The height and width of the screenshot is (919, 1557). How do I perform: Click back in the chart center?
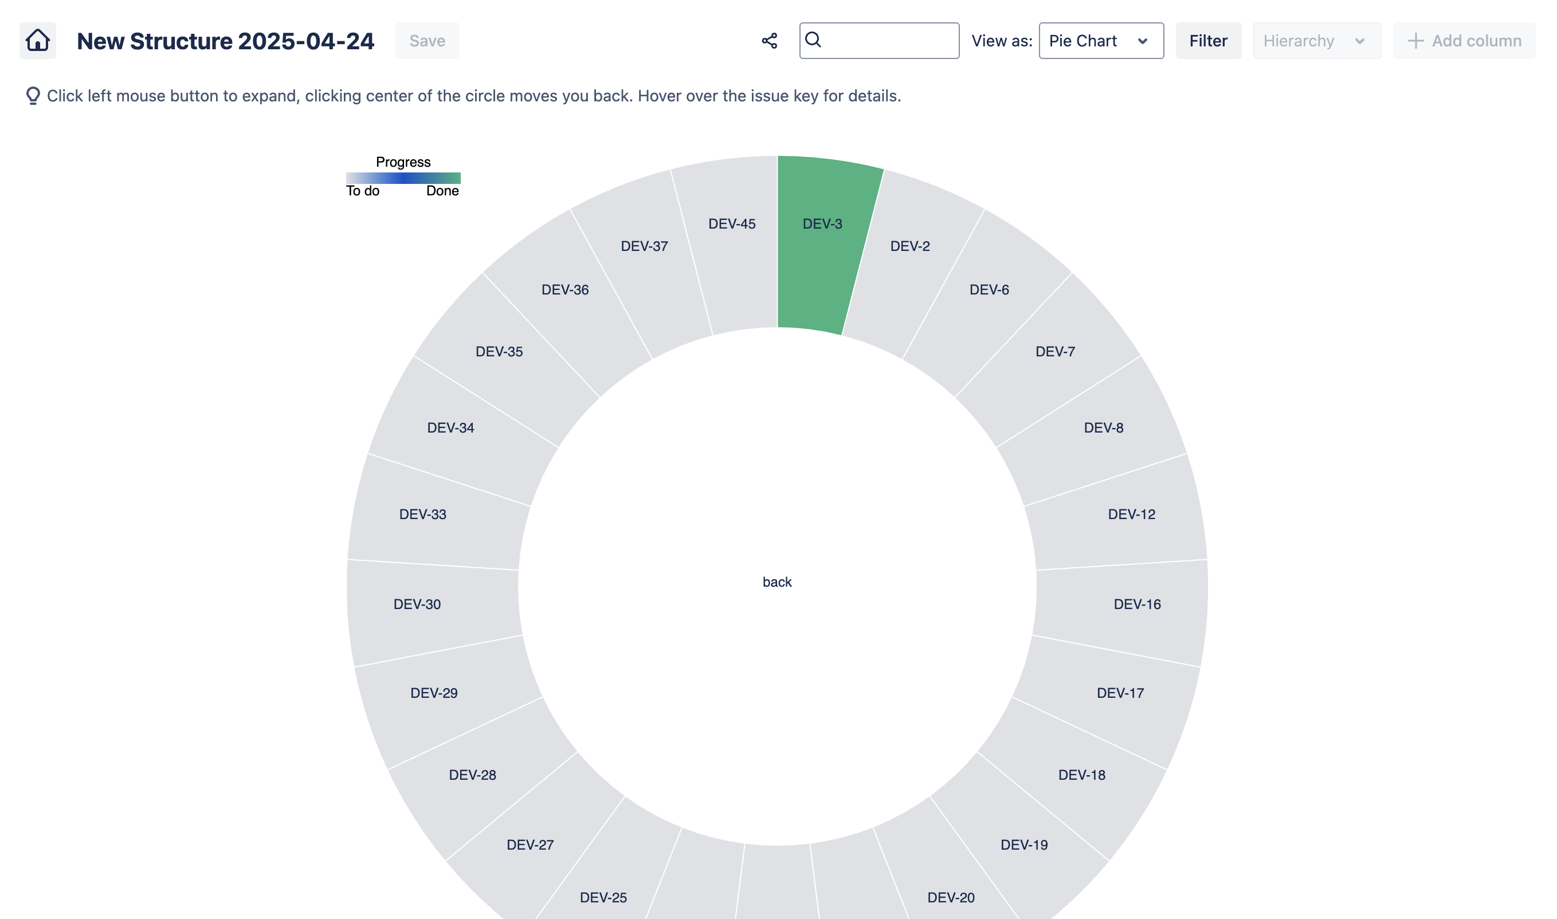click(x=776, y=582)
